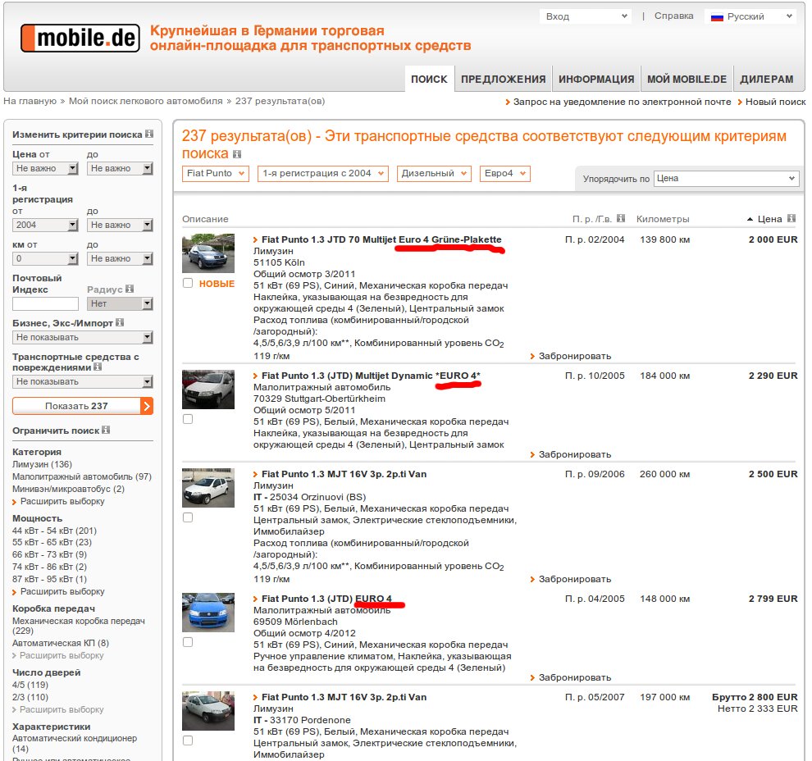Image resolution: width=812 pixels, height=761 pixels.
Task: Expand the Вход login dropdown
Action: 585,16
